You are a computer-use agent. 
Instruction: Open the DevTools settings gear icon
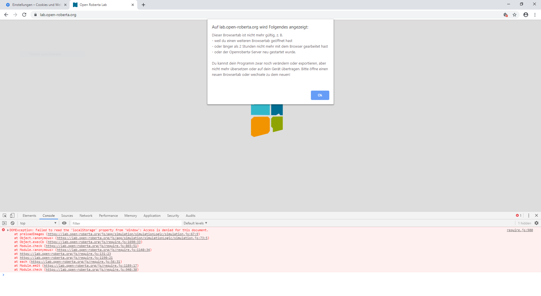[x=536, y=223]
